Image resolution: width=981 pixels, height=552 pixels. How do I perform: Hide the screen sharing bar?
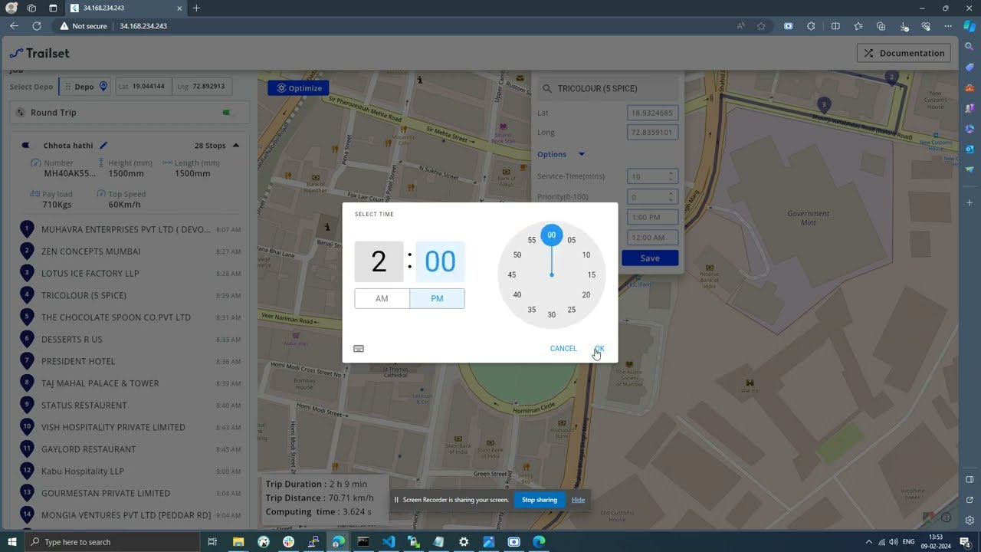[578, 500]
